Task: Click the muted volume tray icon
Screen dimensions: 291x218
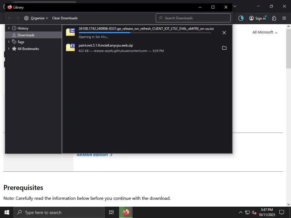Action: point(254,212)
